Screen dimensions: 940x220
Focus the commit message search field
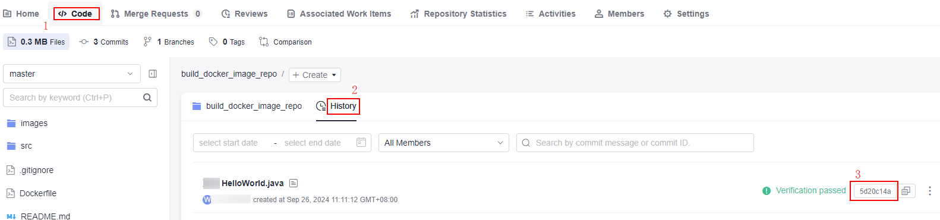[635, 143]
